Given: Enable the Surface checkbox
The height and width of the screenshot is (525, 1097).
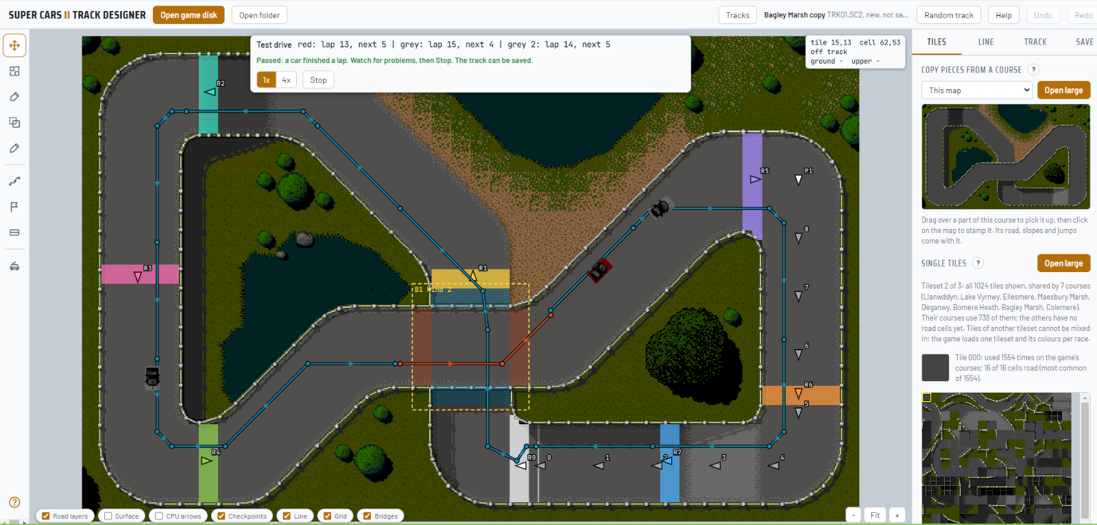Looking at the screenshot, I should [x=108, y=516].
